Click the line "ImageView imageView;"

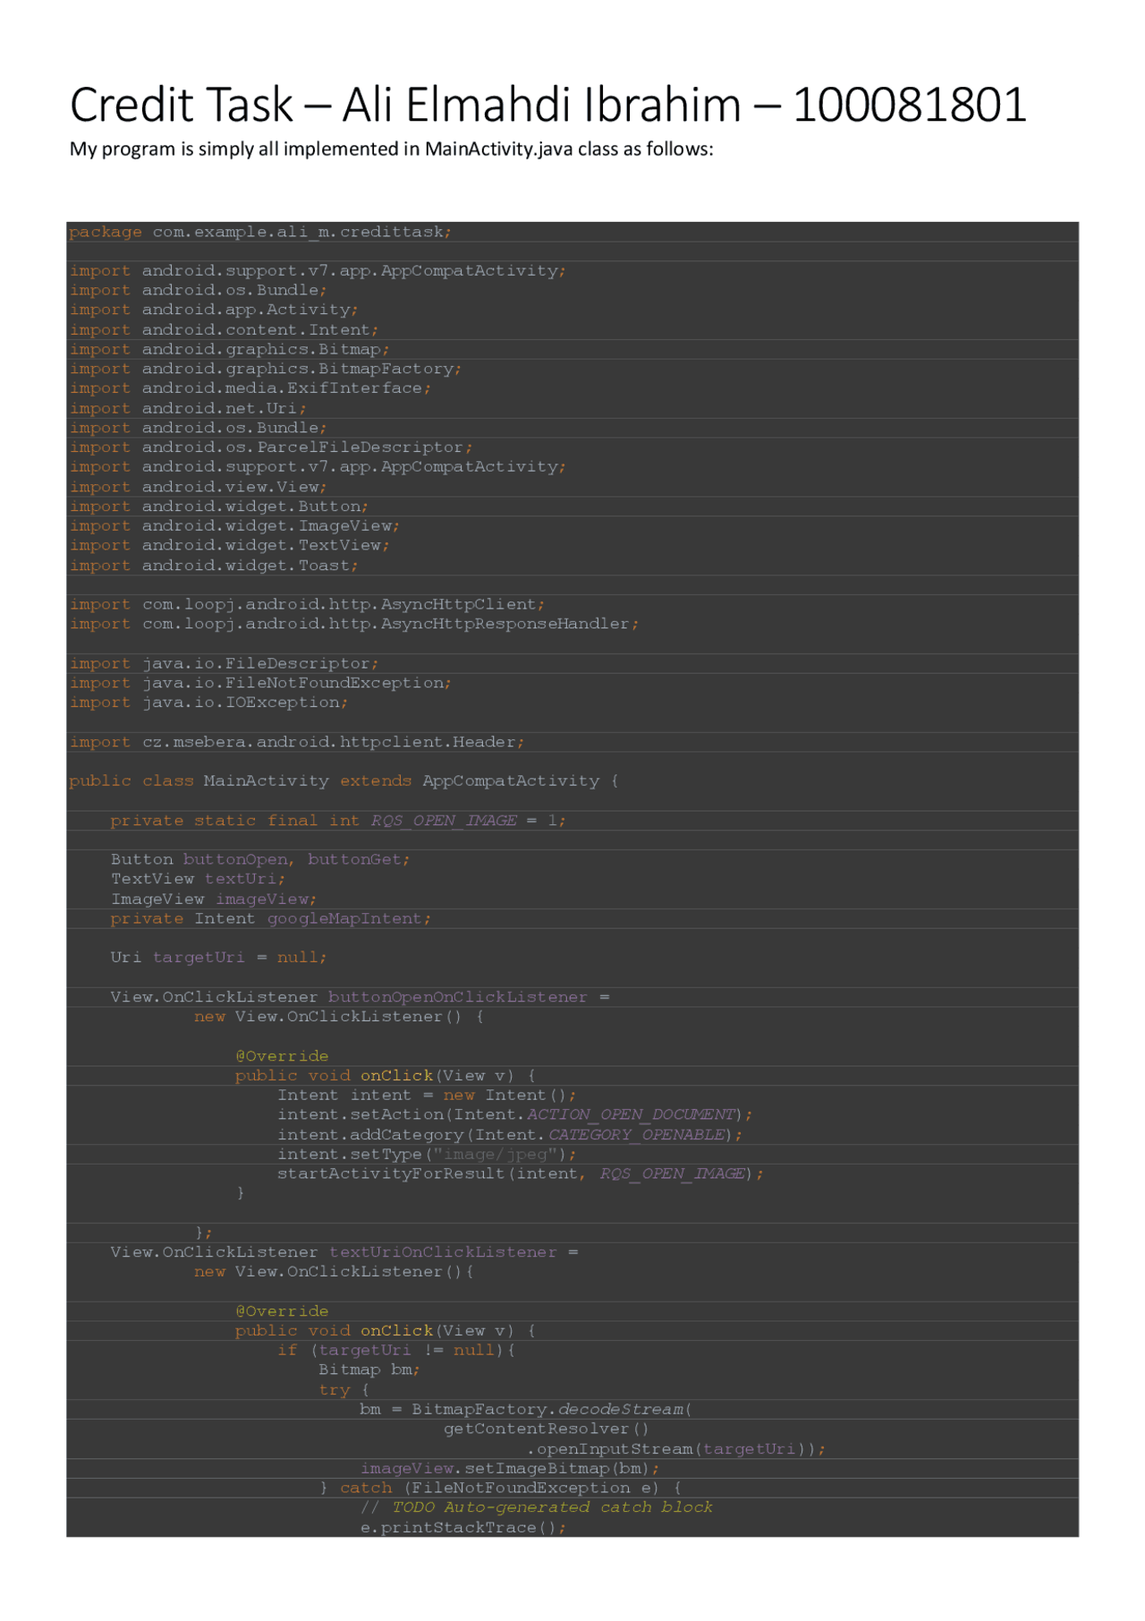[x=214, y=899]
